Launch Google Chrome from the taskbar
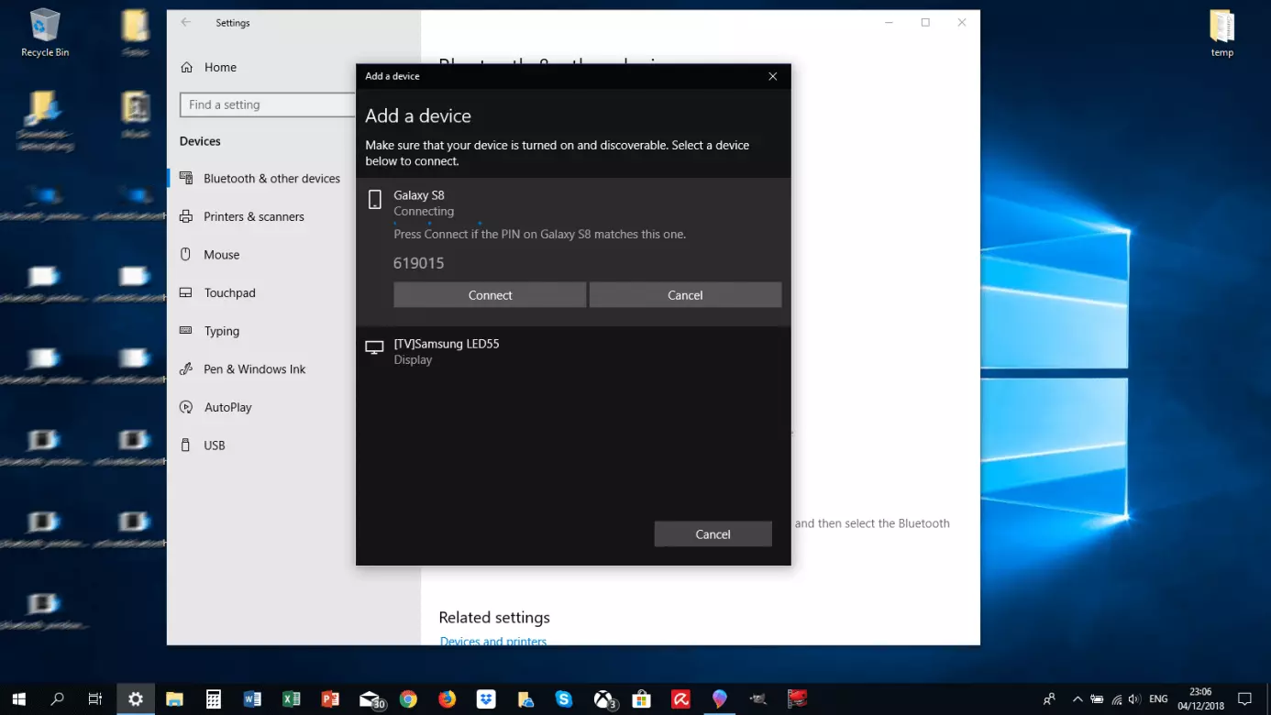Viewport: 1271px width, 715px height. point(408,699)
